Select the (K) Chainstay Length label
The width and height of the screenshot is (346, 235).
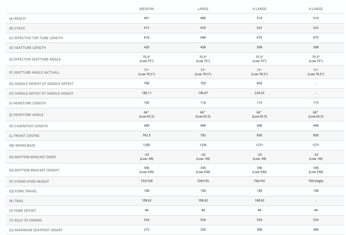pyautogui.click(x=29, y=126)
